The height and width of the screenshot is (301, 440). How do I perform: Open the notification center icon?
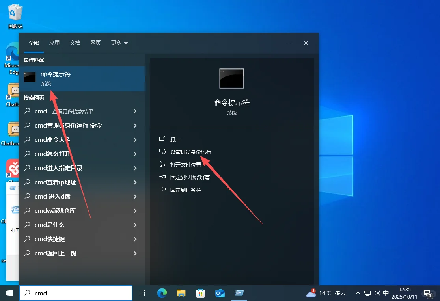tap(428, 293)
